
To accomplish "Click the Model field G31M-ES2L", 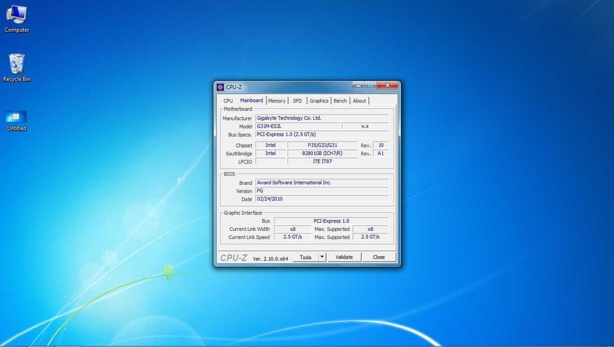I will 298,126.
